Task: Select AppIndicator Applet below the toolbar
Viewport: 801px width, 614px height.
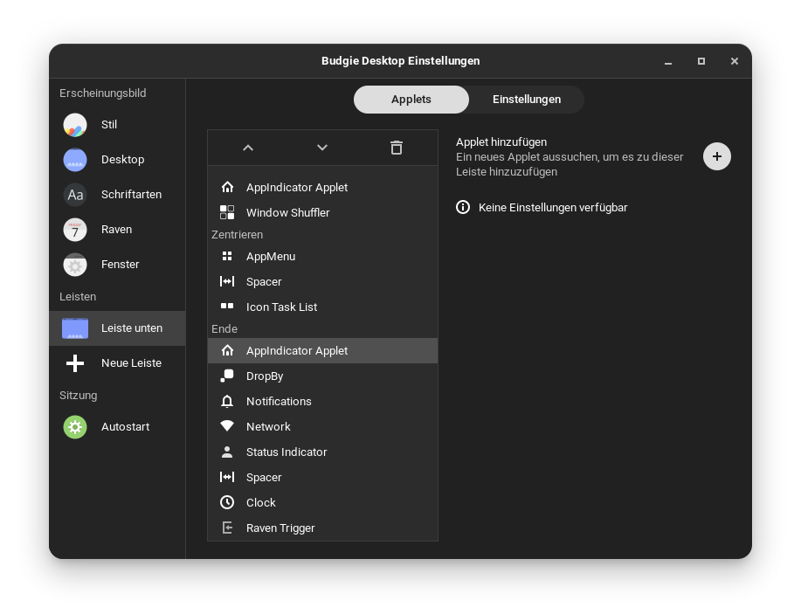Action: click(322, 188)
